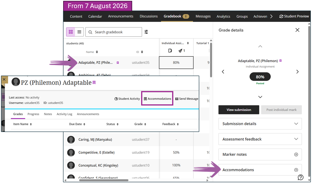The height and width of the screenshot is (185, 313).
Task: Sort students by Name column
Action: click(92, 52)
